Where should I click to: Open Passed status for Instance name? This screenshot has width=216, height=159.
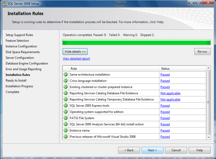(x=165, y=131)
